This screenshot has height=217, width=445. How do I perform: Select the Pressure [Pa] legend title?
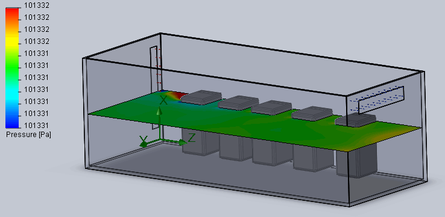(28, 135)
